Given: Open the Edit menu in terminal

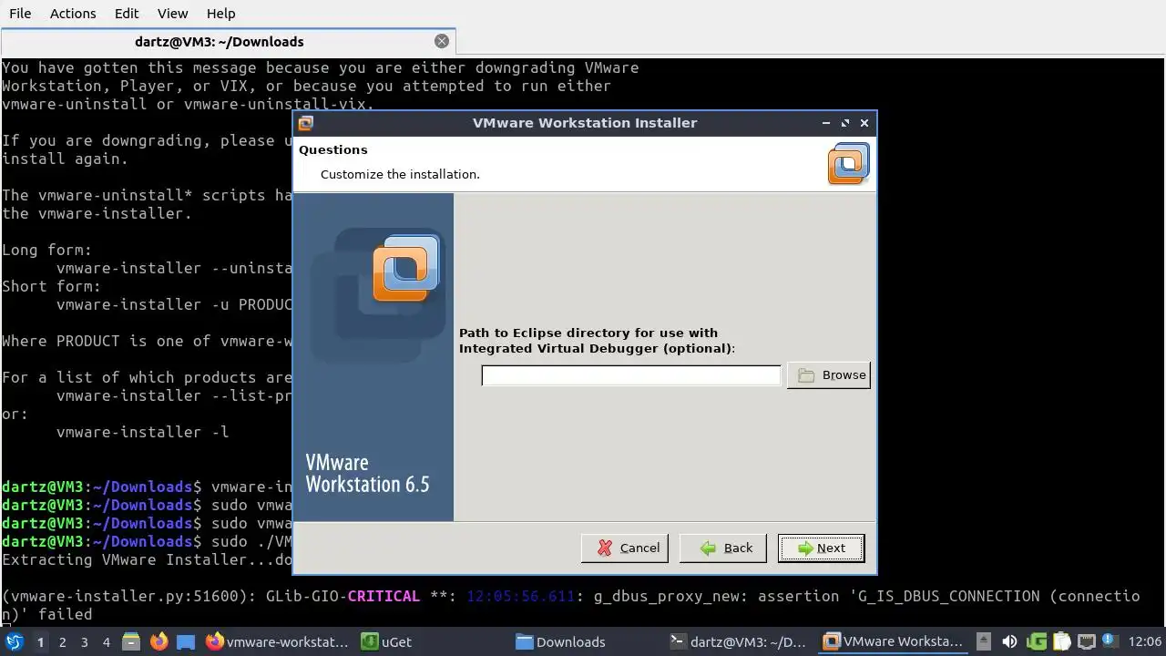Looking at the screenshot, I should click(x=127, y=14).
